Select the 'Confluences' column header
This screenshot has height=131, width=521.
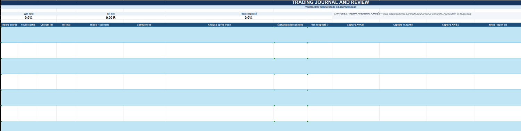(144, 25)
